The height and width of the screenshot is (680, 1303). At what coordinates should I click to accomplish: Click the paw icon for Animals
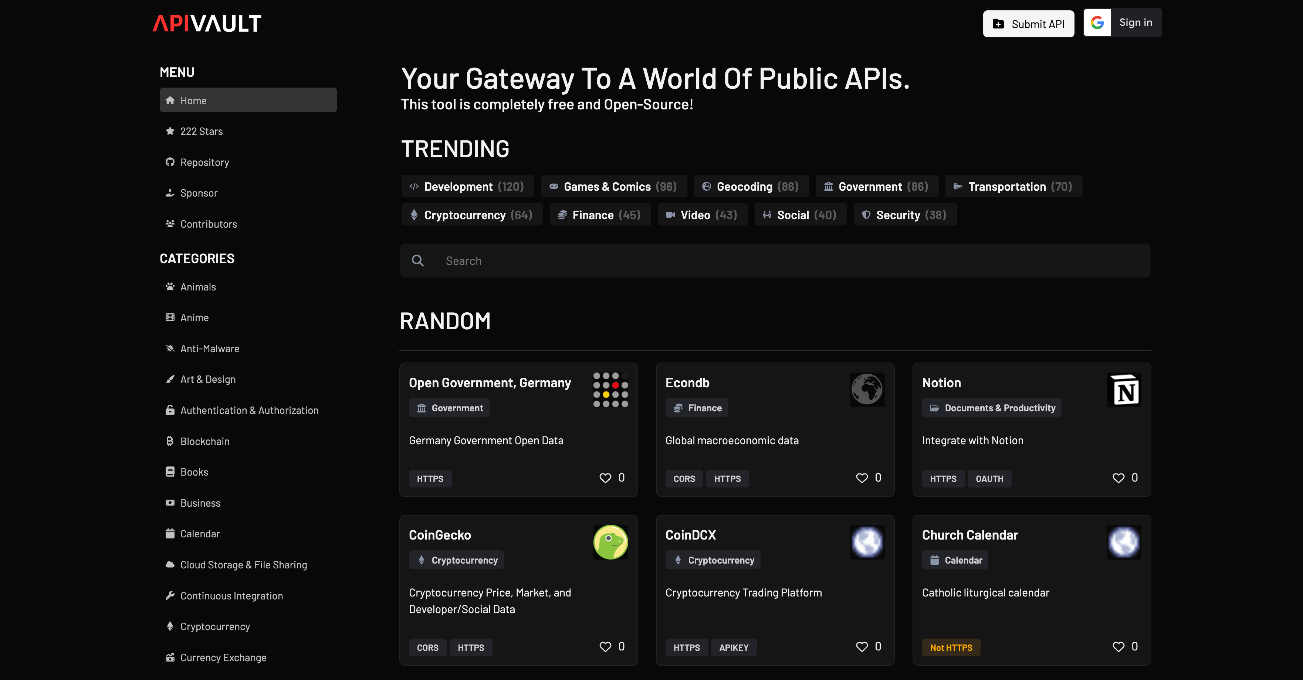pos(170,286)
